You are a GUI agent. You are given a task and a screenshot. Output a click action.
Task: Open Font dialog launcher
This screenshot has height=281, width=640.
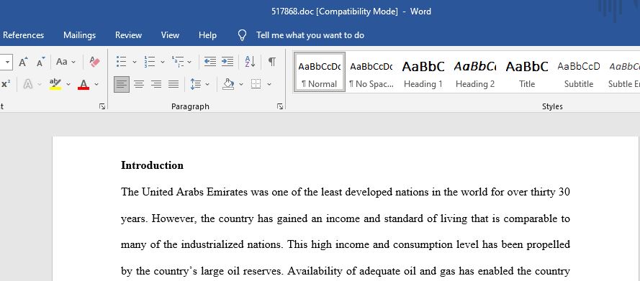[102, 106]
